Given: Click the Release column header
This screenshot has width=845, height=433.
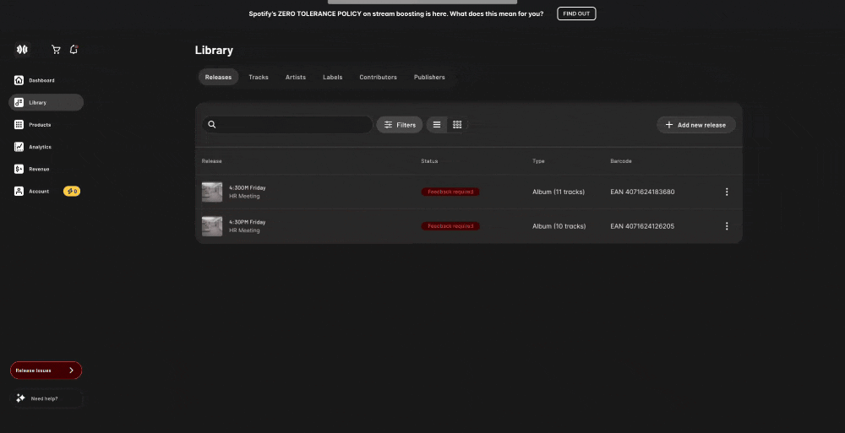Looking at the screenshot, I should (212, 161).
